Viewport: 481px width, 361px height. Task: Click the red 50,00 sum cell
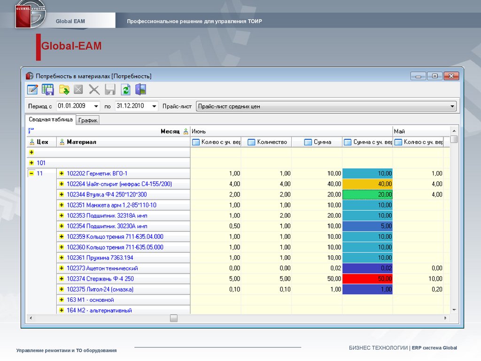tap(367, 279)
